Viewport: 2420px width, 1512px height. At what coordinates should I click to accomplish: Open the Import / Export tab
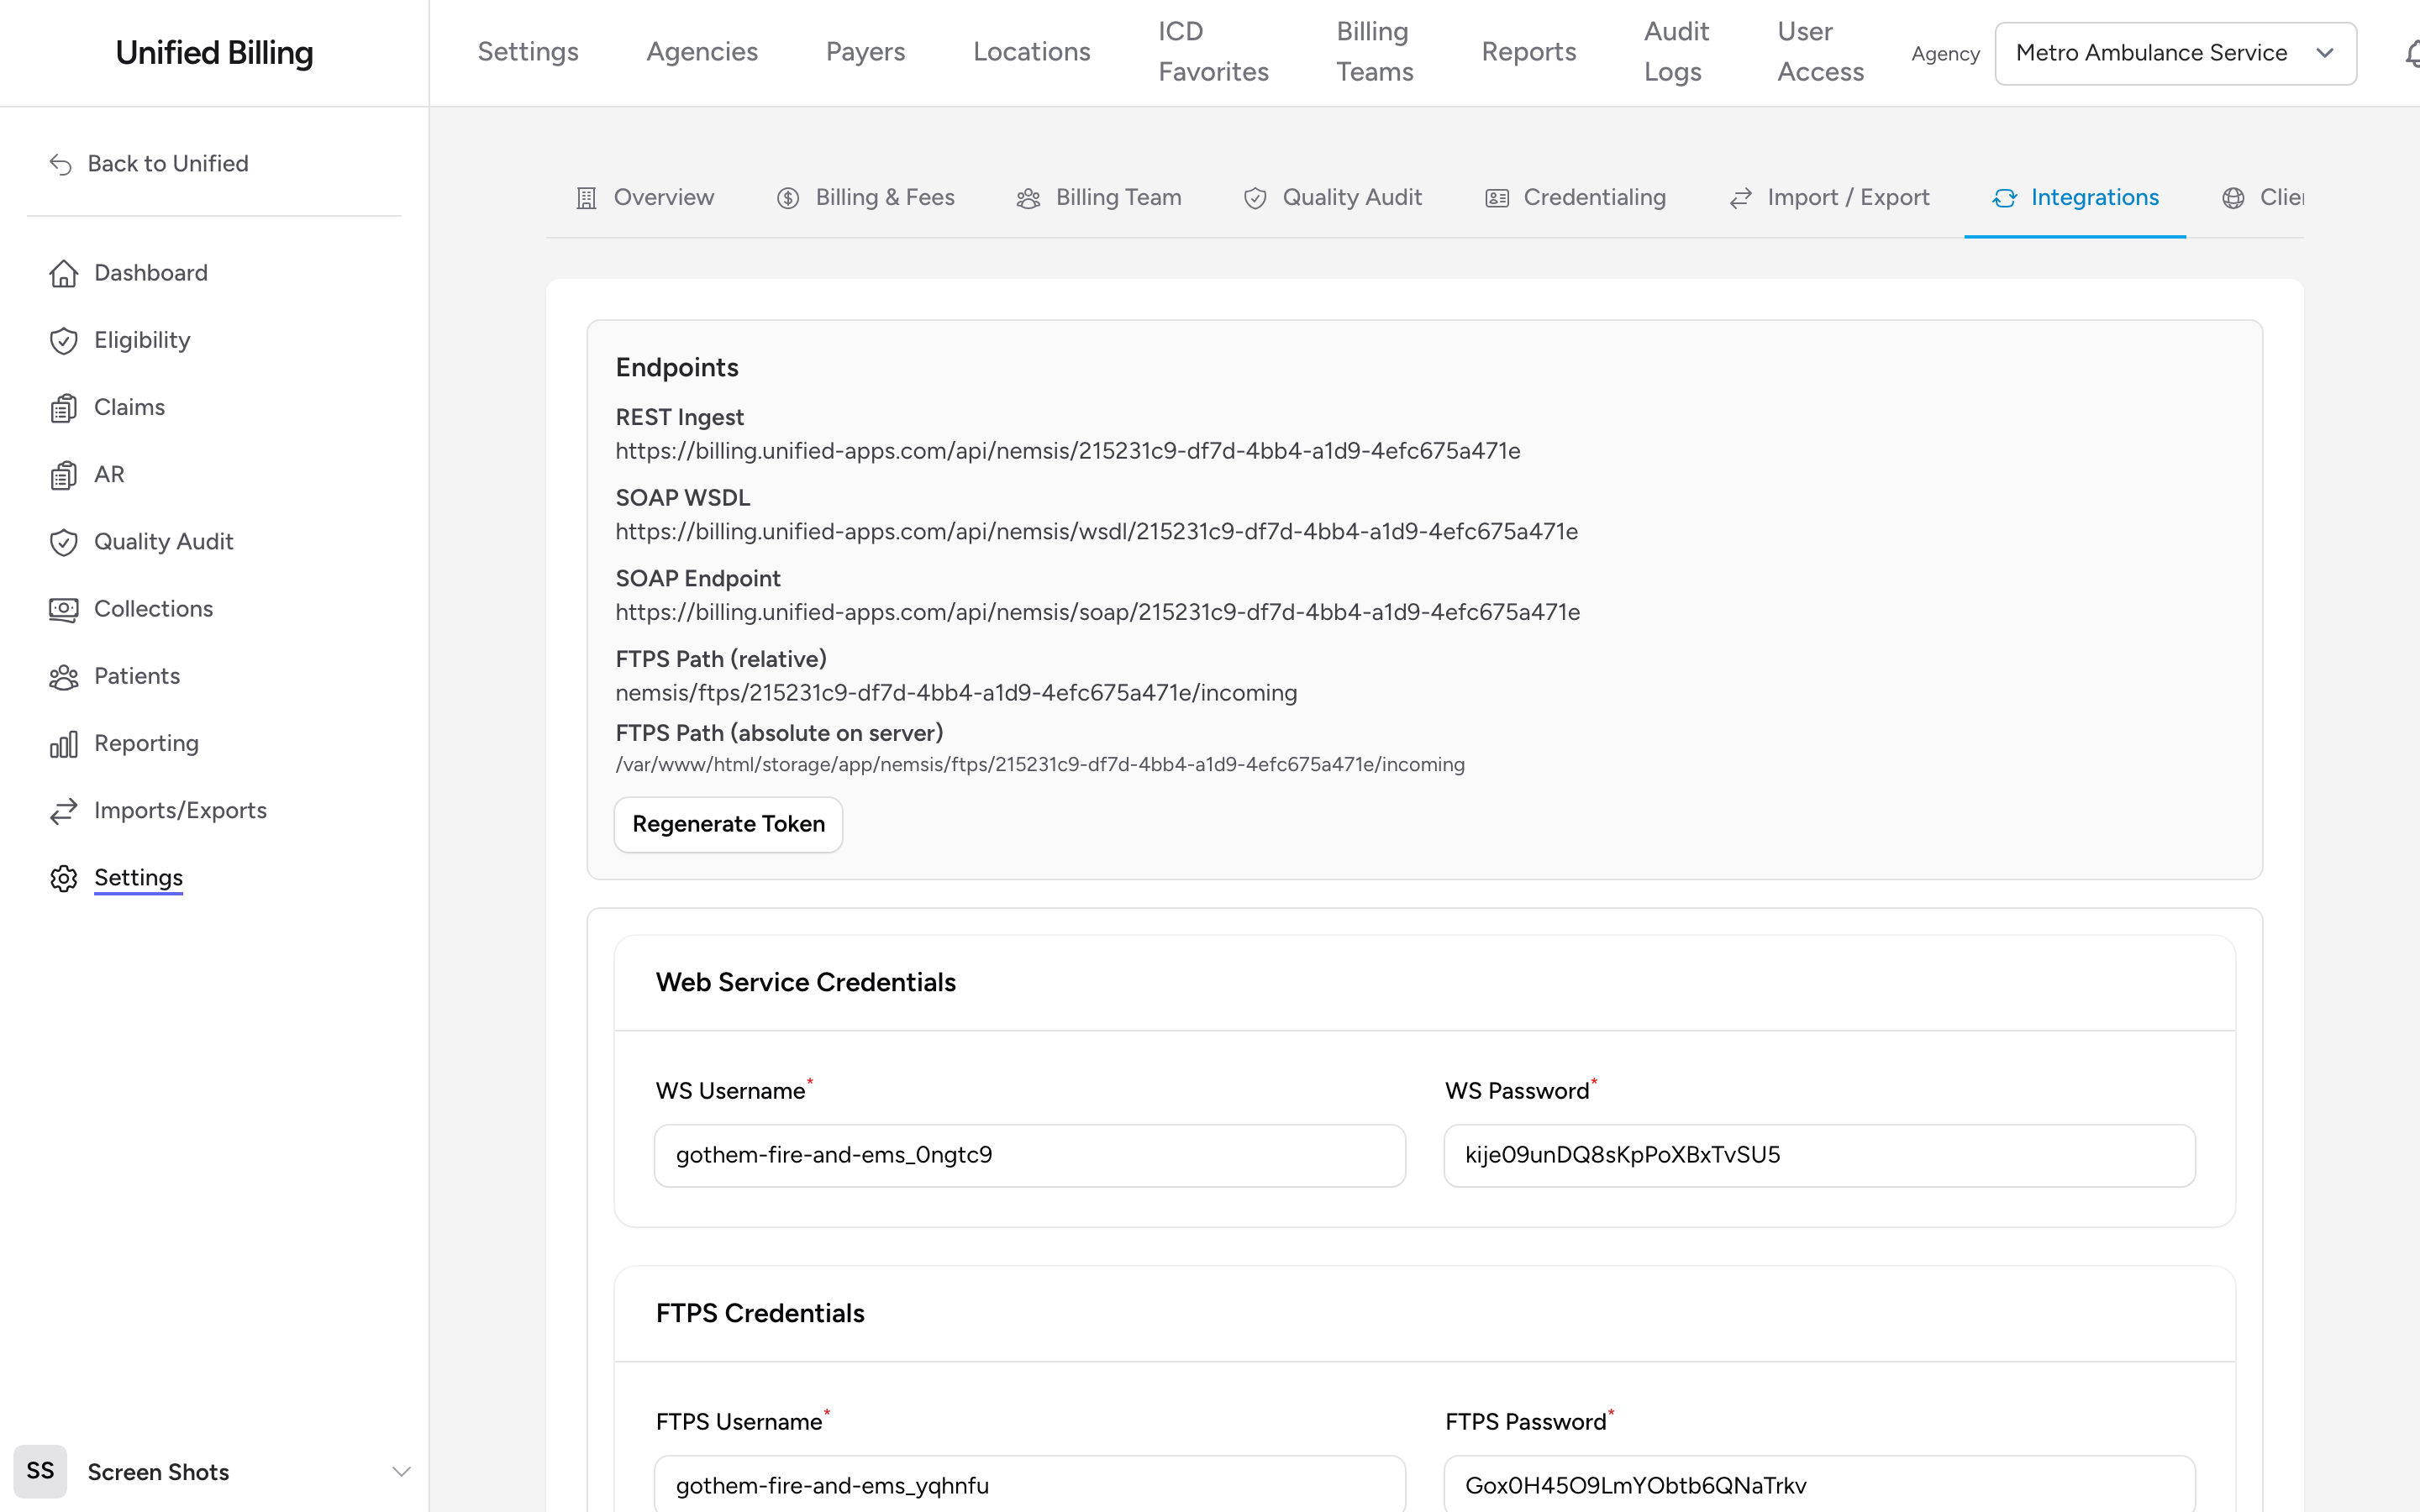pos(1829,198)
